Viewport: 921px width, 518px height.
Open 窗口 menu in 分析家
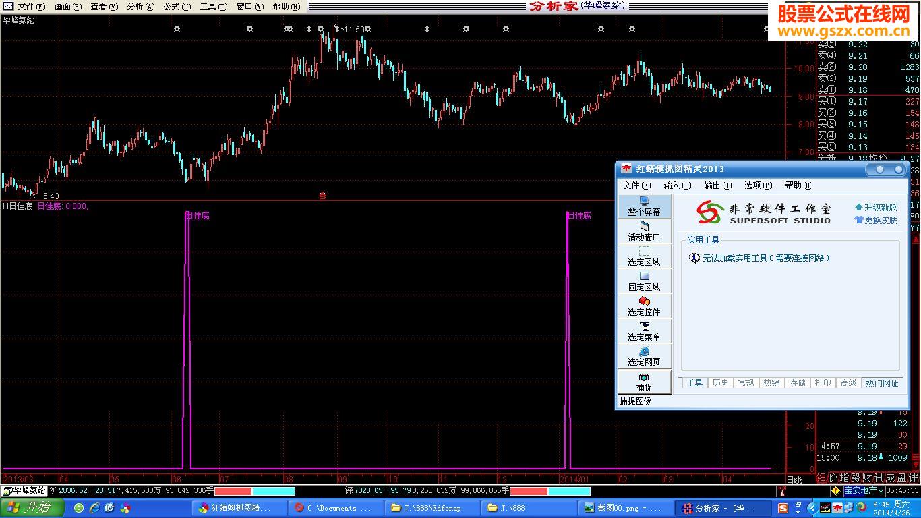click(x=250, y=7)
